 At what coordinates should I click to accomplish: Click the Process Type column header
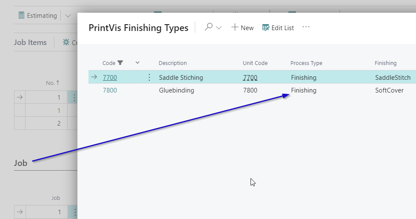pos(306,63)
